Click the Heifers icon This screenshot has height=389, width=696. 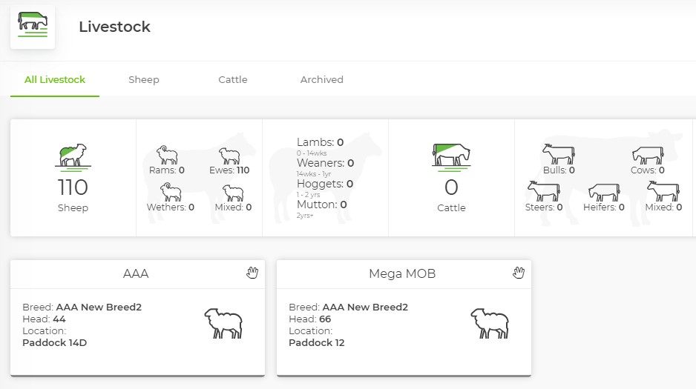pos(604,192)
